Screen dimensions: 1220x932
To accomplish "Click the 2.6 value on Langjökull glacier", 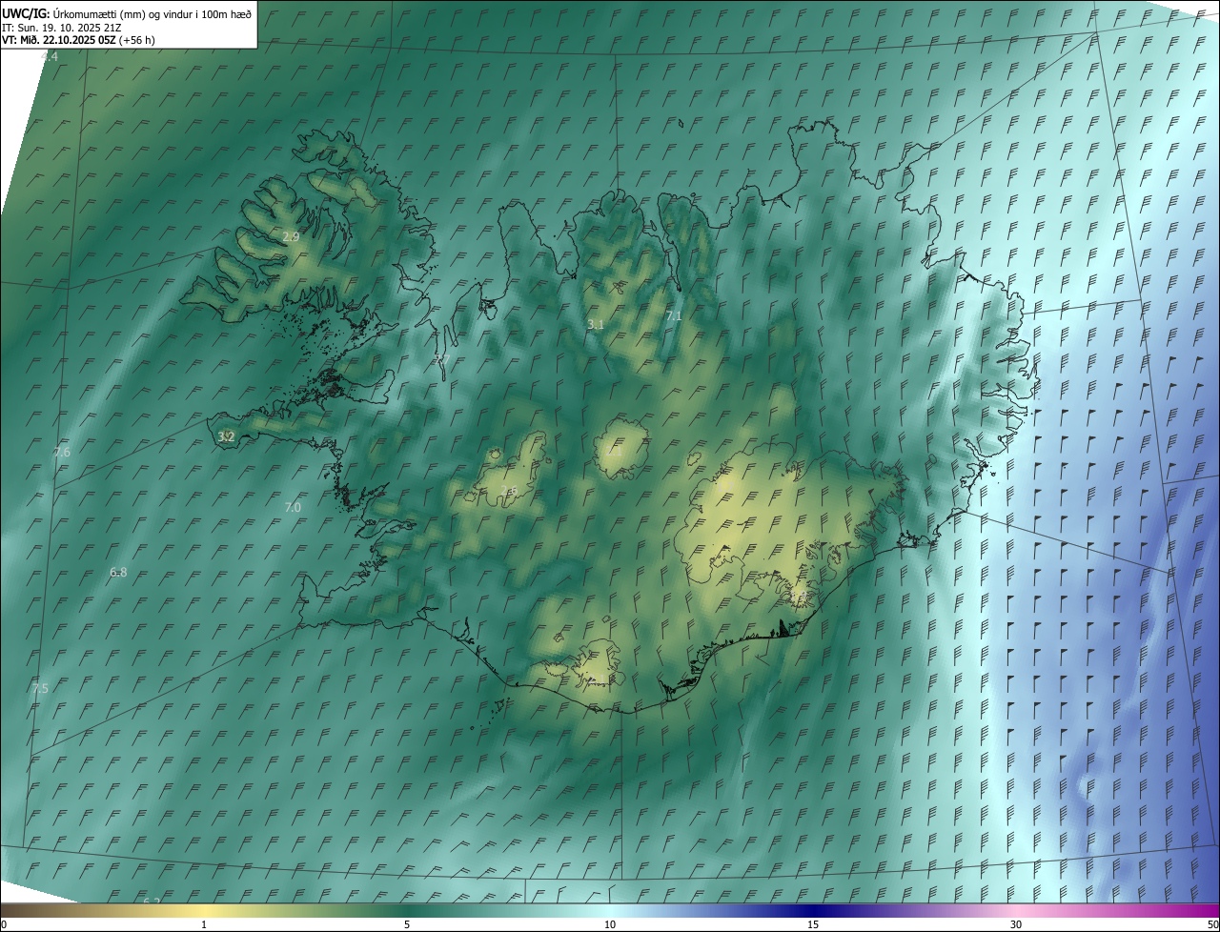I will coord(509,491).
